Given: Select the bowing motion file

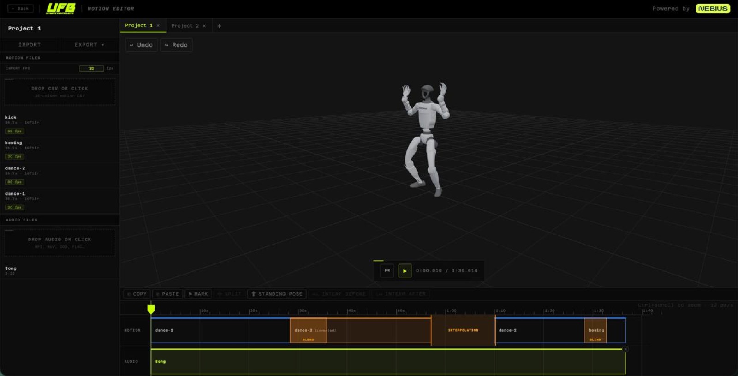Looking at the screenshot, I should pyautogui.click(x=60, y=149).
